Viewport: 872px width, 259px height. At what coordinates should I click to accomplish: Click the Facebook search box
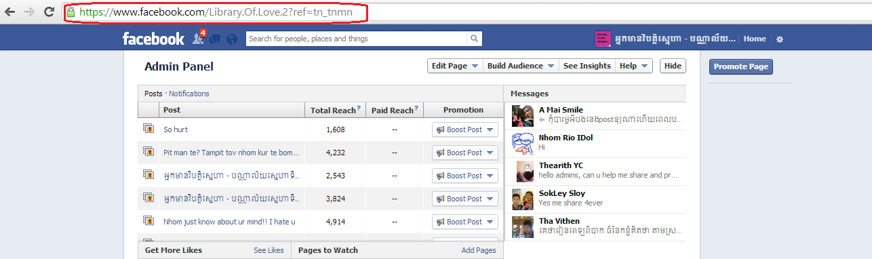[357, 39]
